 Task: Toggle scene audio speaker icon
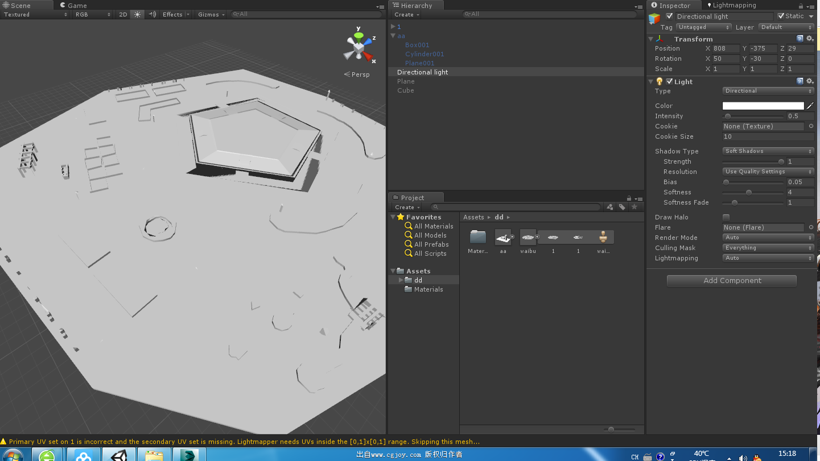pos(151,14)
